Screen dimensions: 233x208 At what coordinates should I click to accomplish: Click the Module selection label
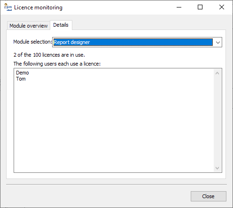32,42
